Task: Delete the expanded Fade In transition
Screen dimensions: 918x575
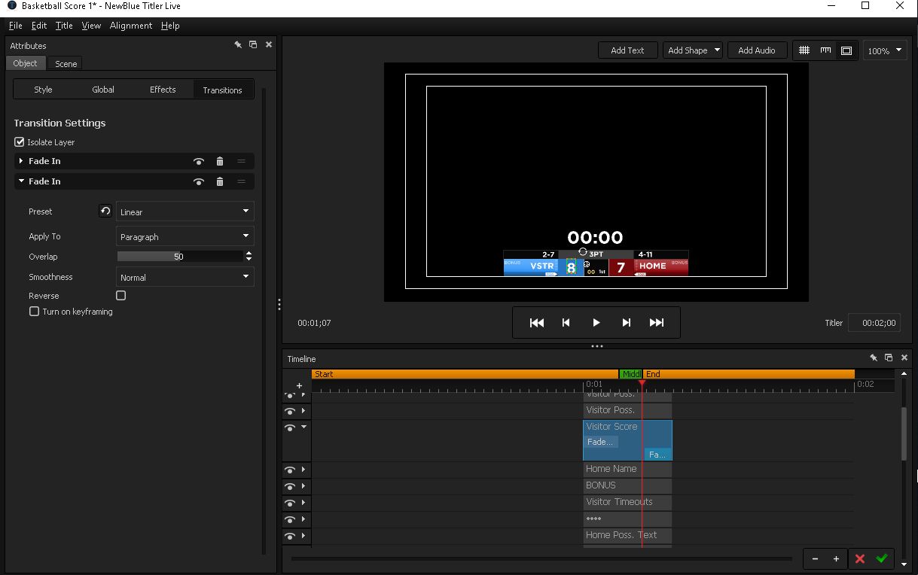Action: 220,181
